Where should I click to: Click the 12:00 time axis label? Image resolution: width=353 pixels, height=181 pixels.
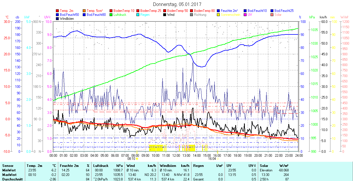coord(176,155)
